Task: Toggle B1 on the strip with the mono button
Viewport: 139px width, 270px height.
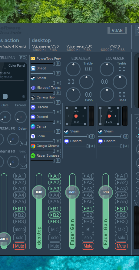Action: tap(19, 209)
